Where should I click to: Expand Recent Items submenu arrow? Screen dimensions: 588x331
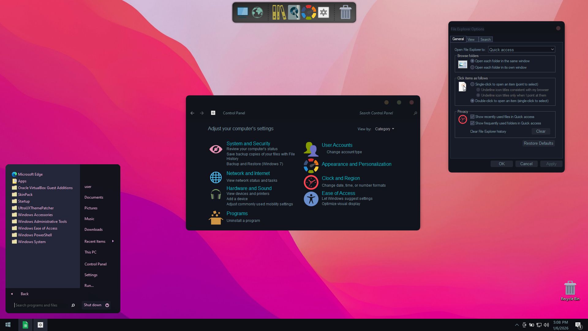pyautogui.click(x=113, y=241)
